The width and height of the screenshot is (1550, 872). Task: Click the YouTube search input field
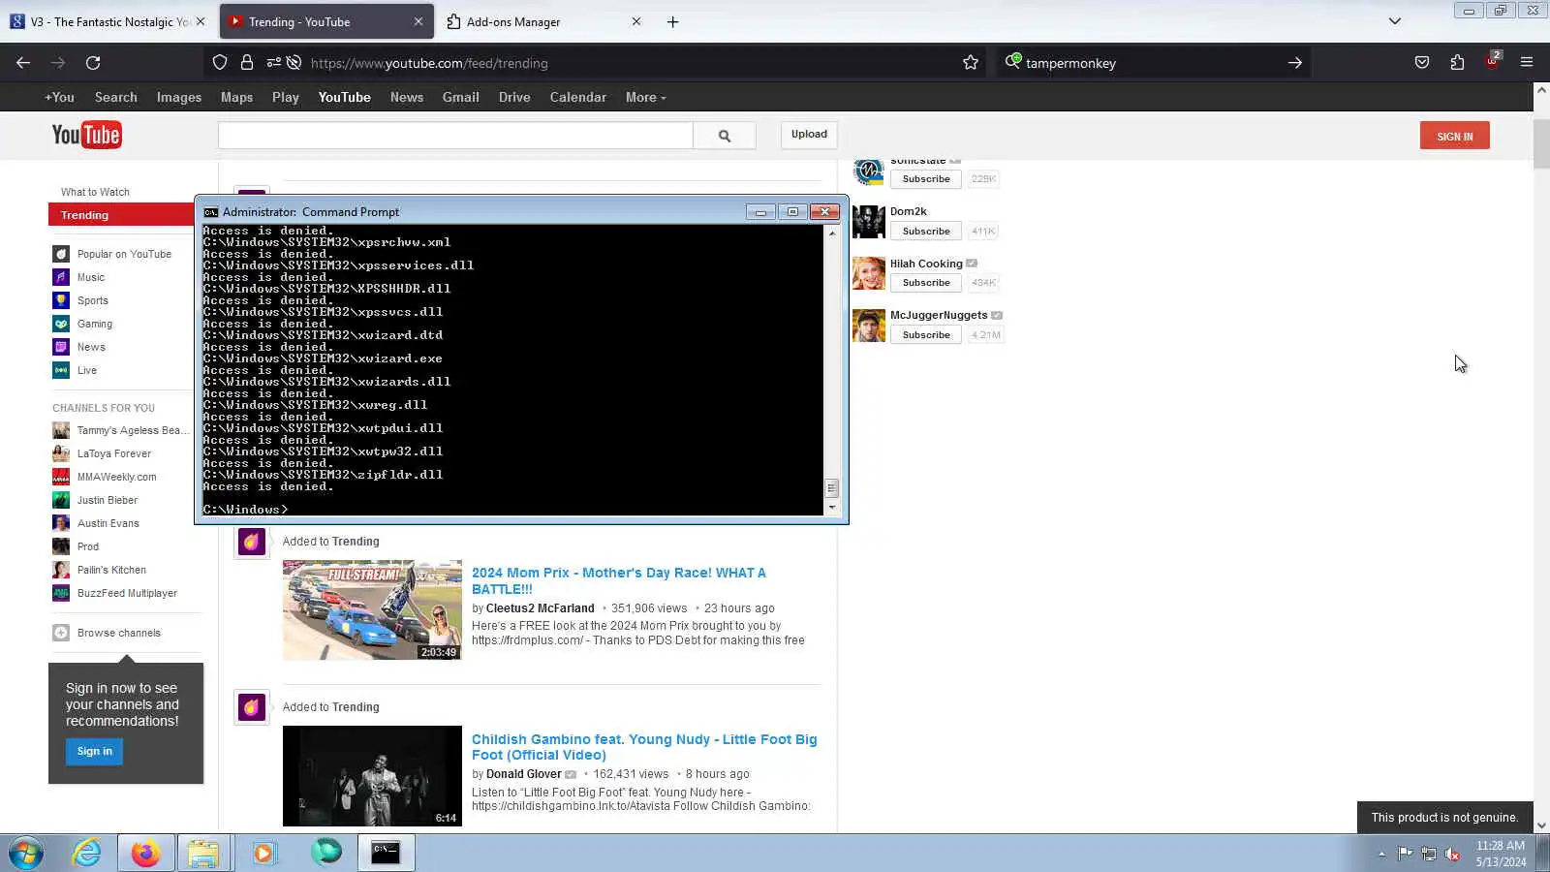pyautogui.click(x=455, y=136)
